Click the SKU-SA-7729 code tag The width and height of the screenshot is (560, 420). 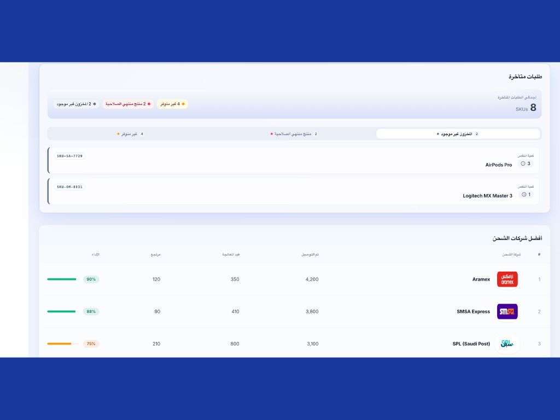pos(69,156)
